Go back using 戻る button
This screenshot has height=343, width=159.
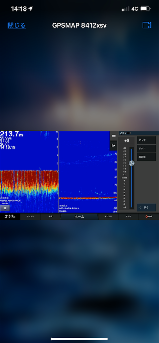146,207
